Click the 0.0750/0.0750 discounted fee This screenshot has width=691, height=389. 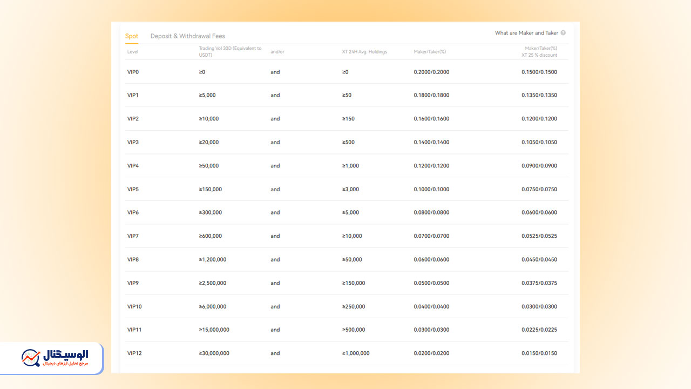539,189
